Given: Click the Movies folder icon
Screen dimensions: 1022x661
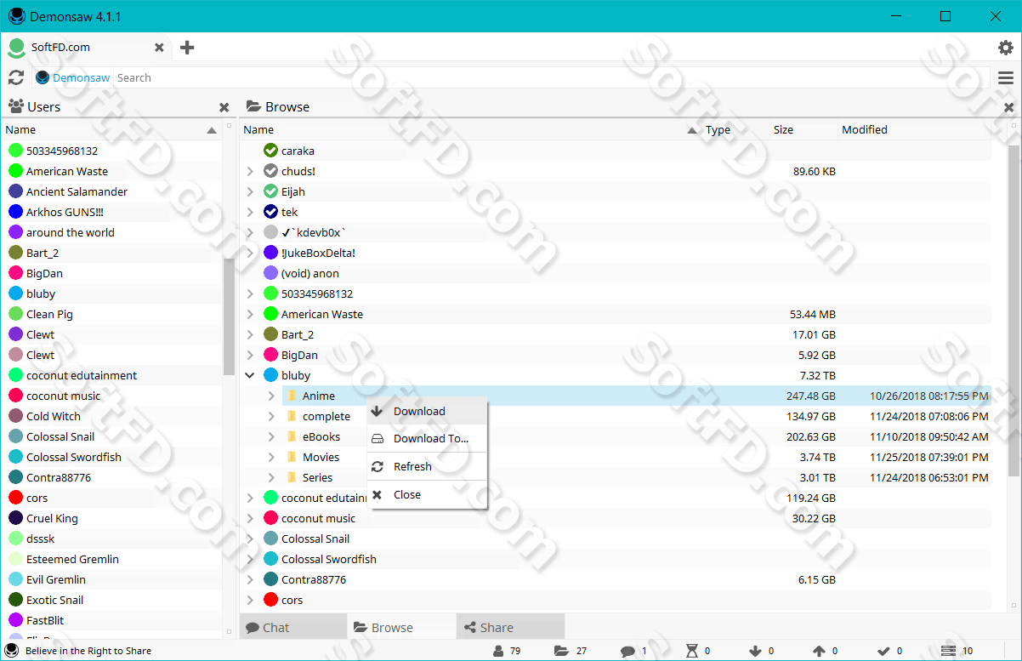Looking at the screenshot, I should pos(292,457).
